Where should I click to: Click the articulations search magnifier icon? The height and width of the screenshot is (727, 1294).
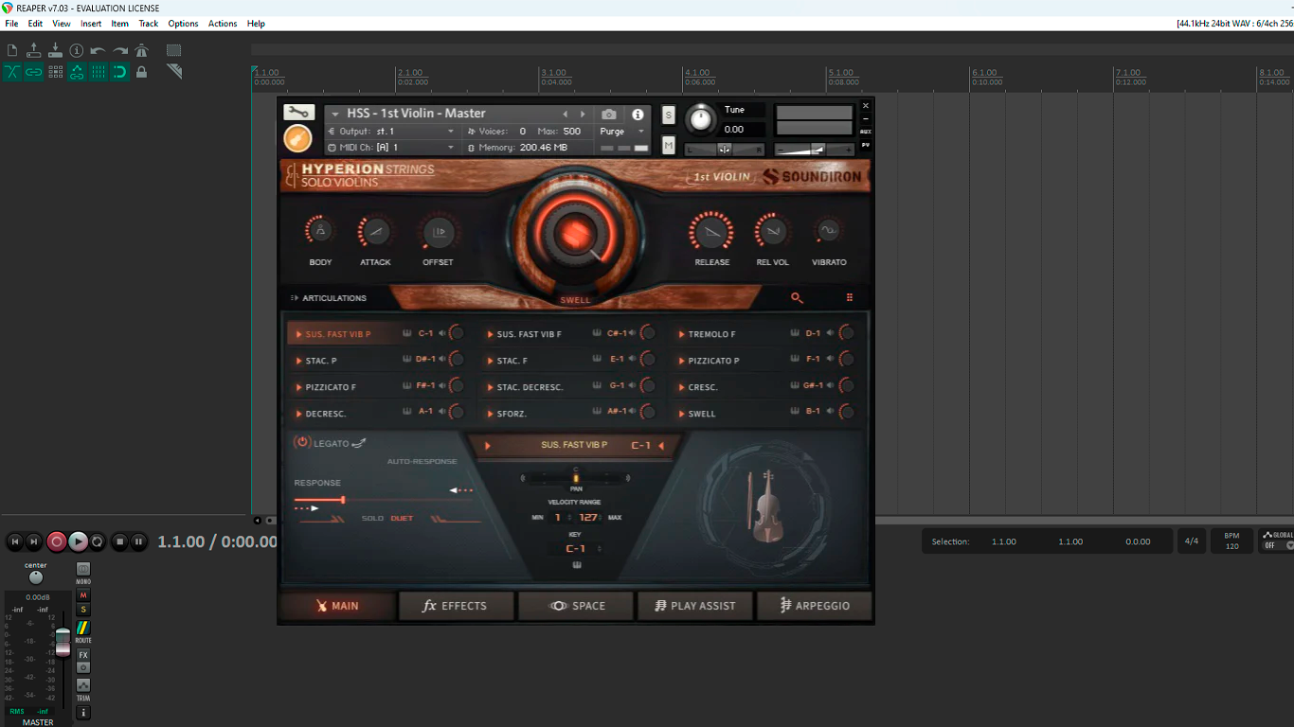click(x=797, y=298)
